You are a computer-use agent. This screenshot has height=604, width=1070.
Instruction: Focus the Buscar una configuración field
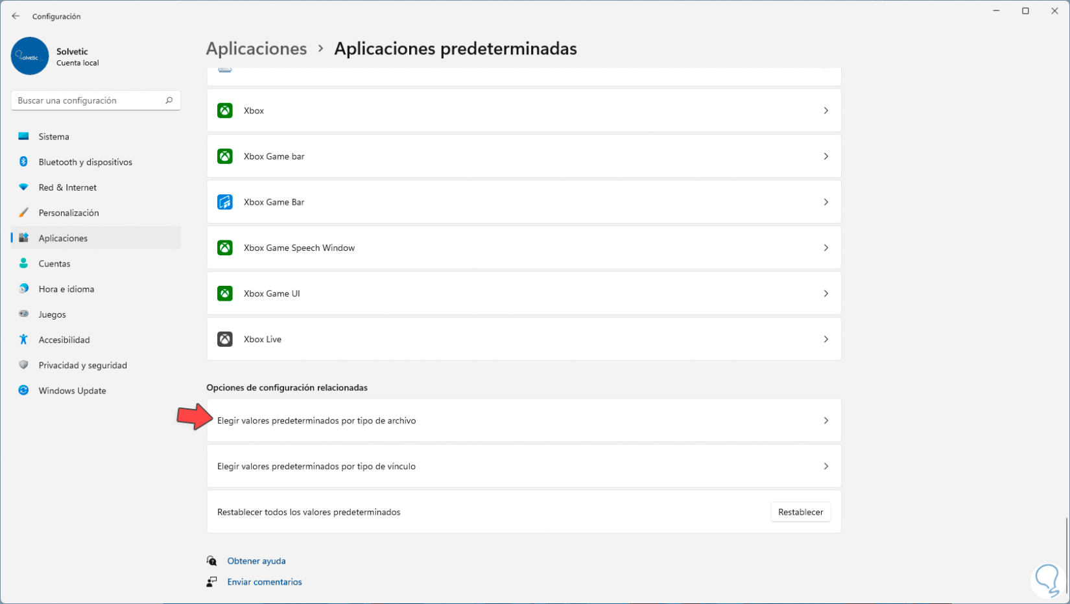(x=88, y=100)
